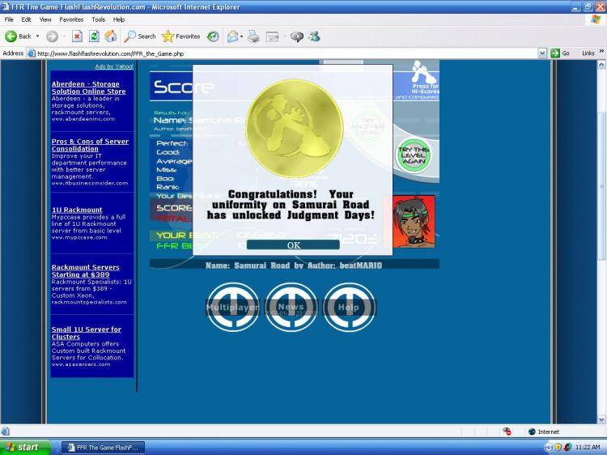The width and height of the screenshot is (607, 455).
Task: Click the Mail envelope icon
Action: coord(232,36)
